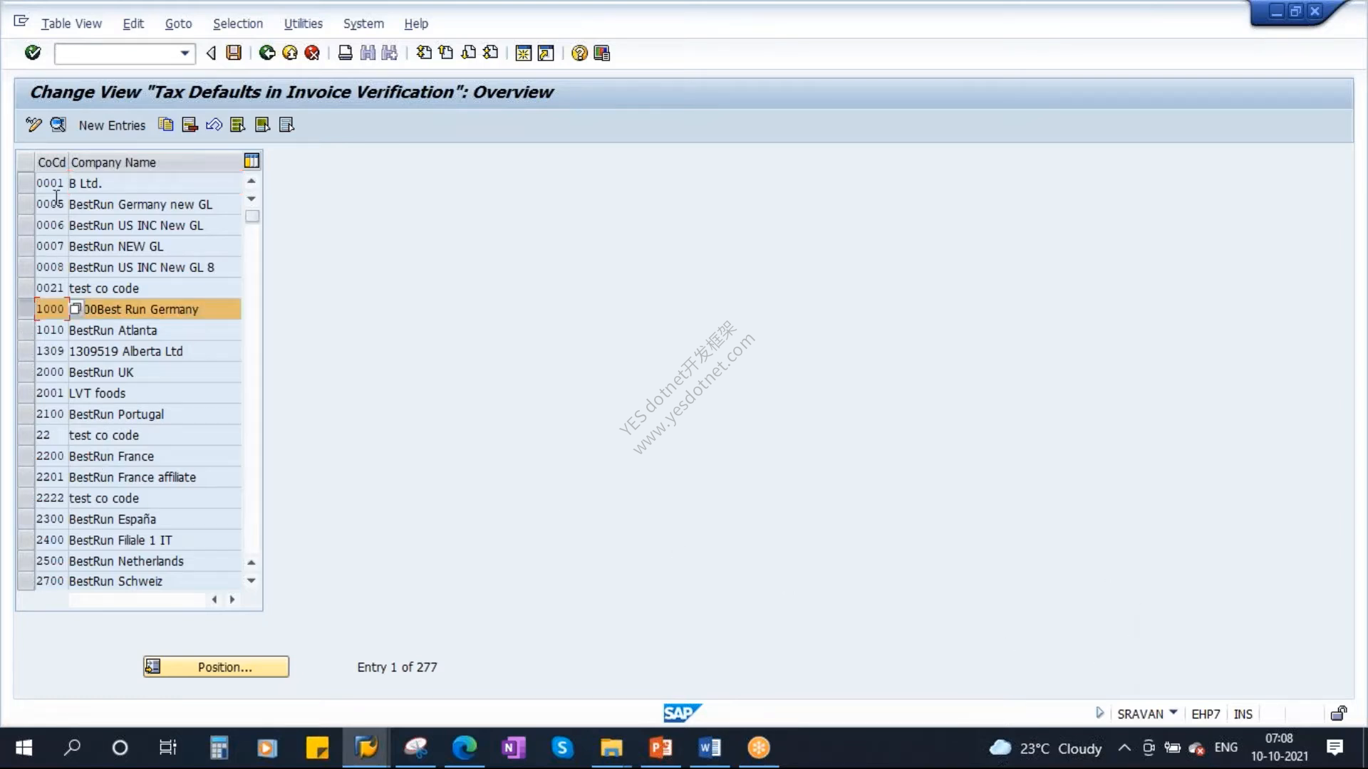Toggle row selector for B Ltd.

pos(26,183)
